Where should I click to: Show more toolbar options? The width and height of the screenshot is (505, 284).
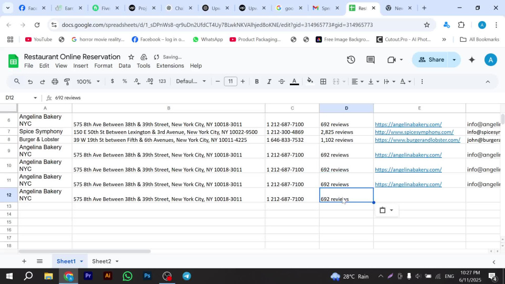[x=422, y=82]
